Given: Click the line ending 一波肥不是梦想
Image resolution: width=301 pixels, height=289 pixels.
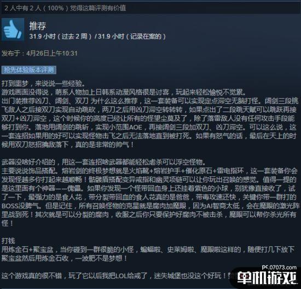Looking at the screenshot, I should coord(64,258).
